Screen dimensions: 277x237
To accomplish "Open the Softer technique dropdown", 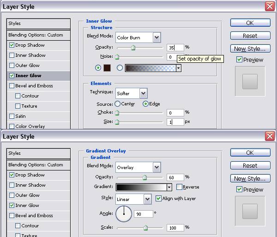I will (143, 93).
